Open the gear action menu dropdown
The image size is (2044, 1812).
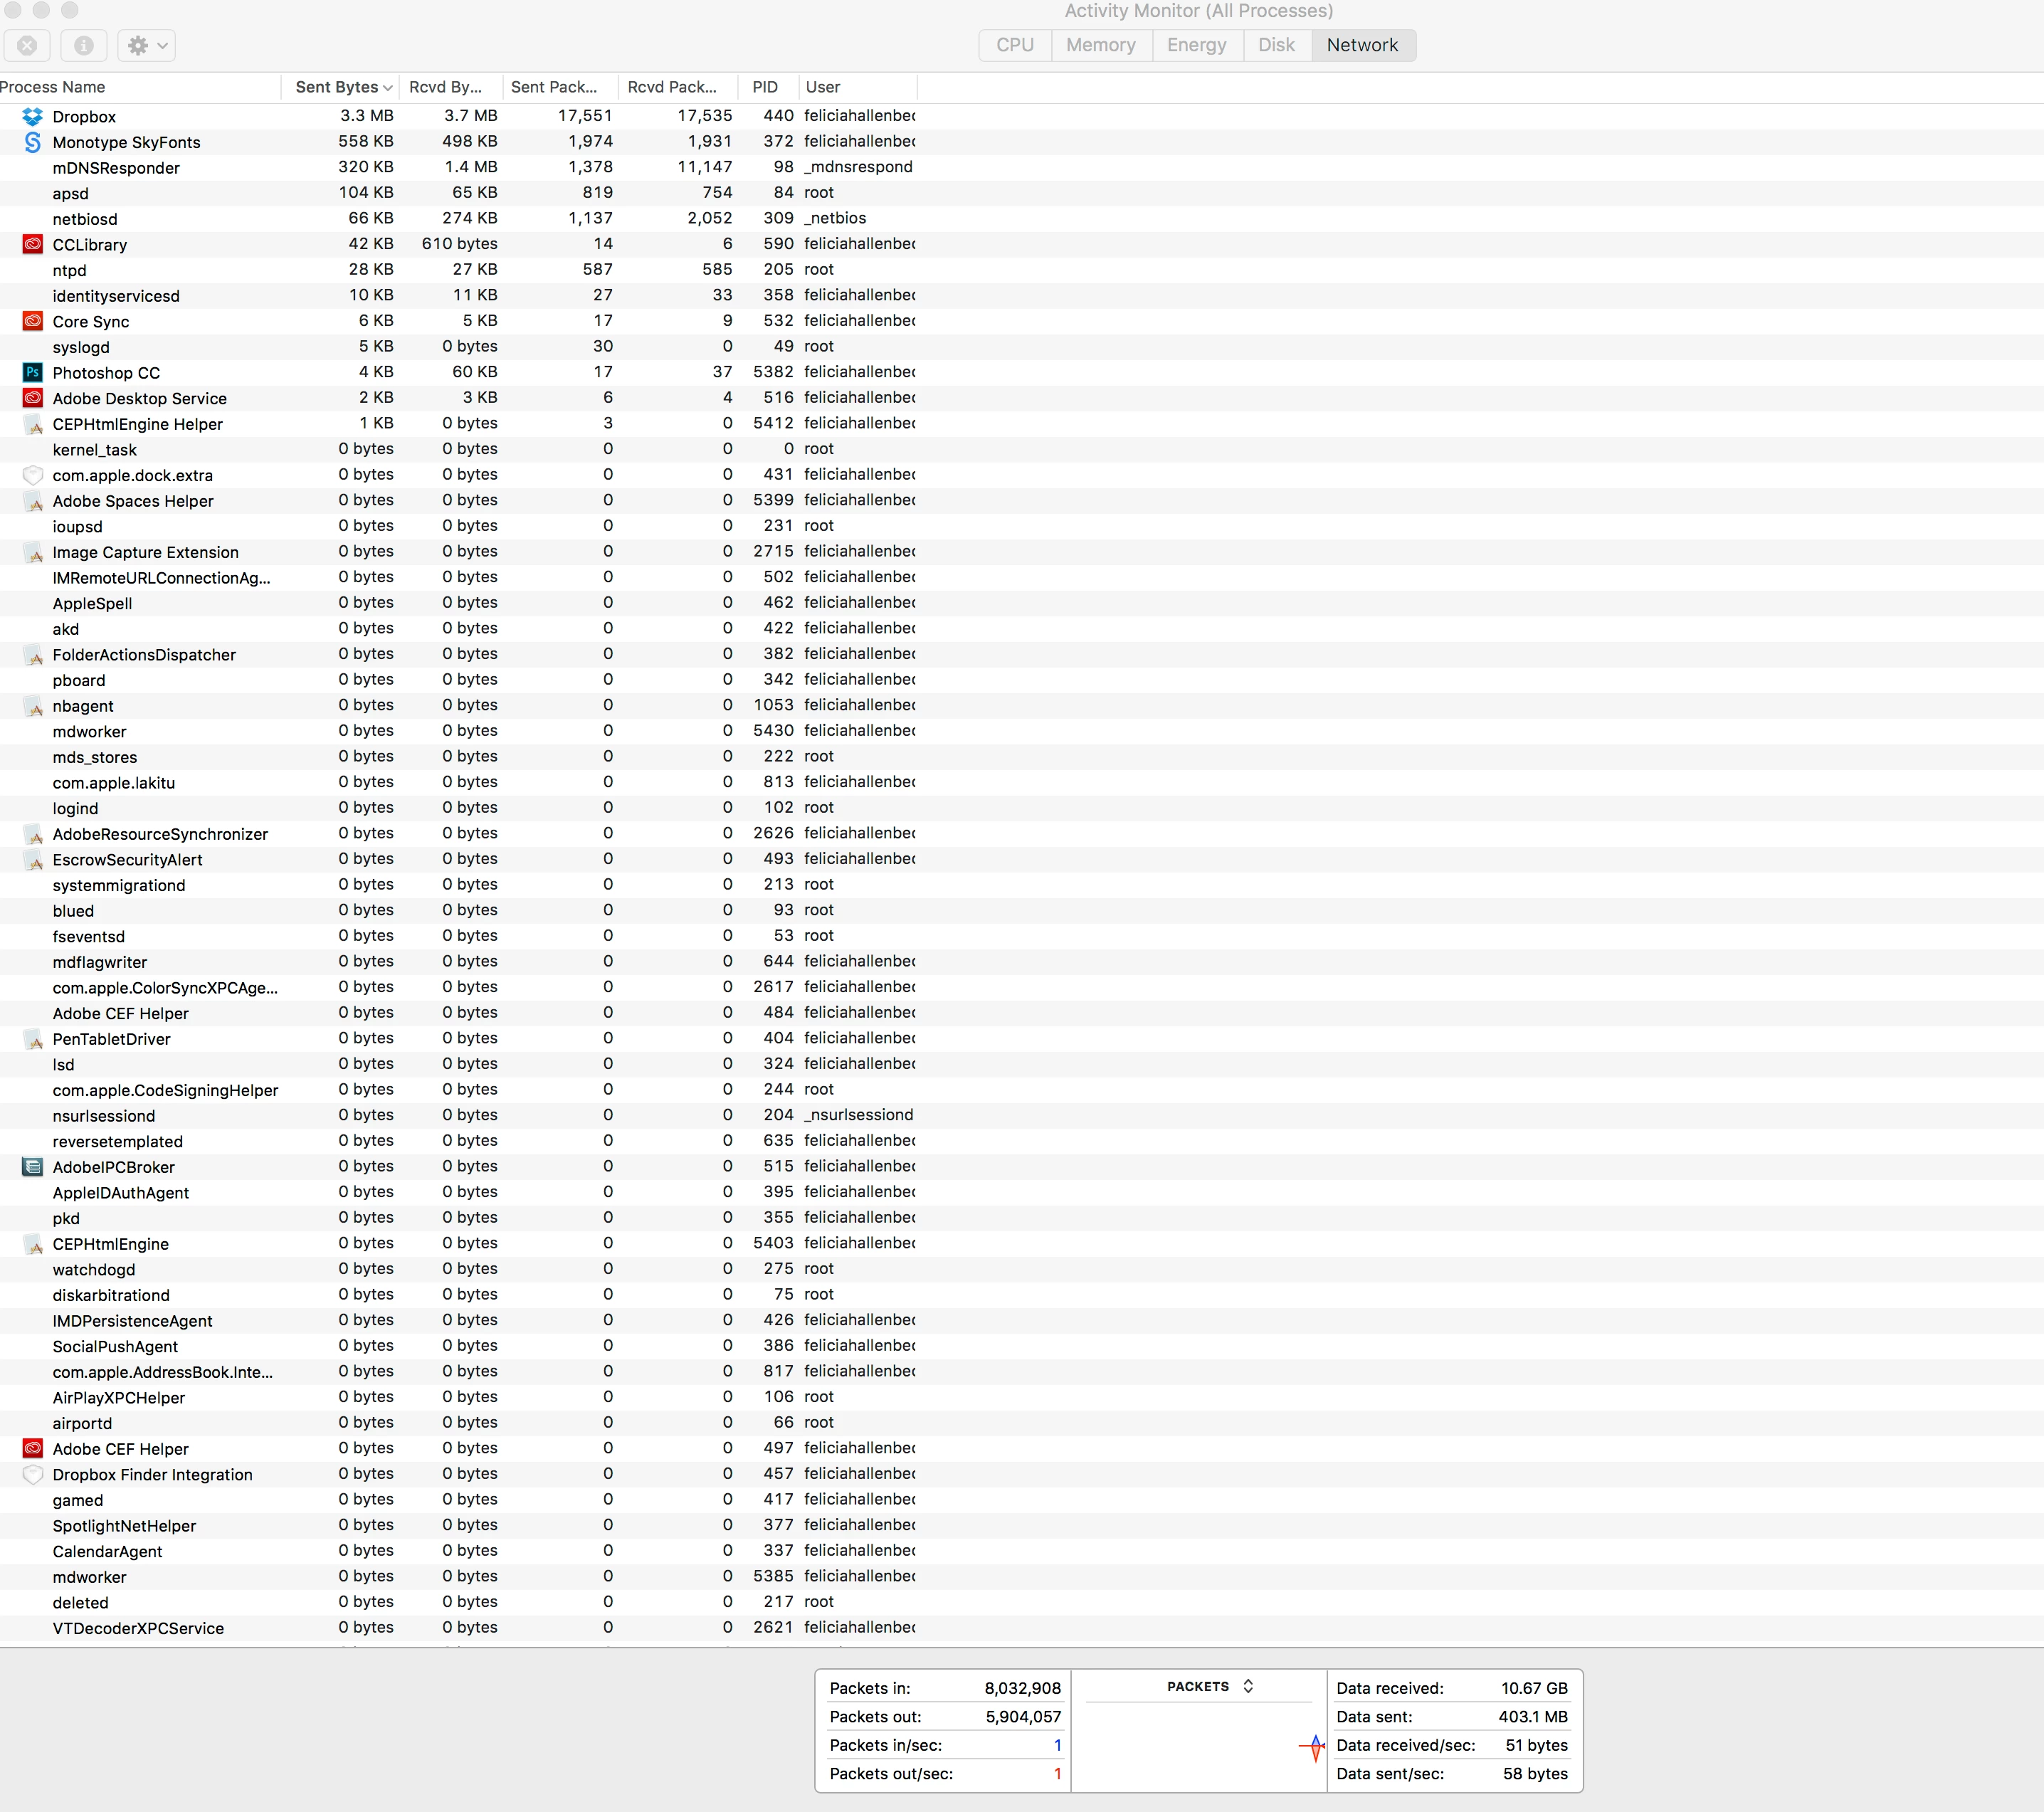147,45
